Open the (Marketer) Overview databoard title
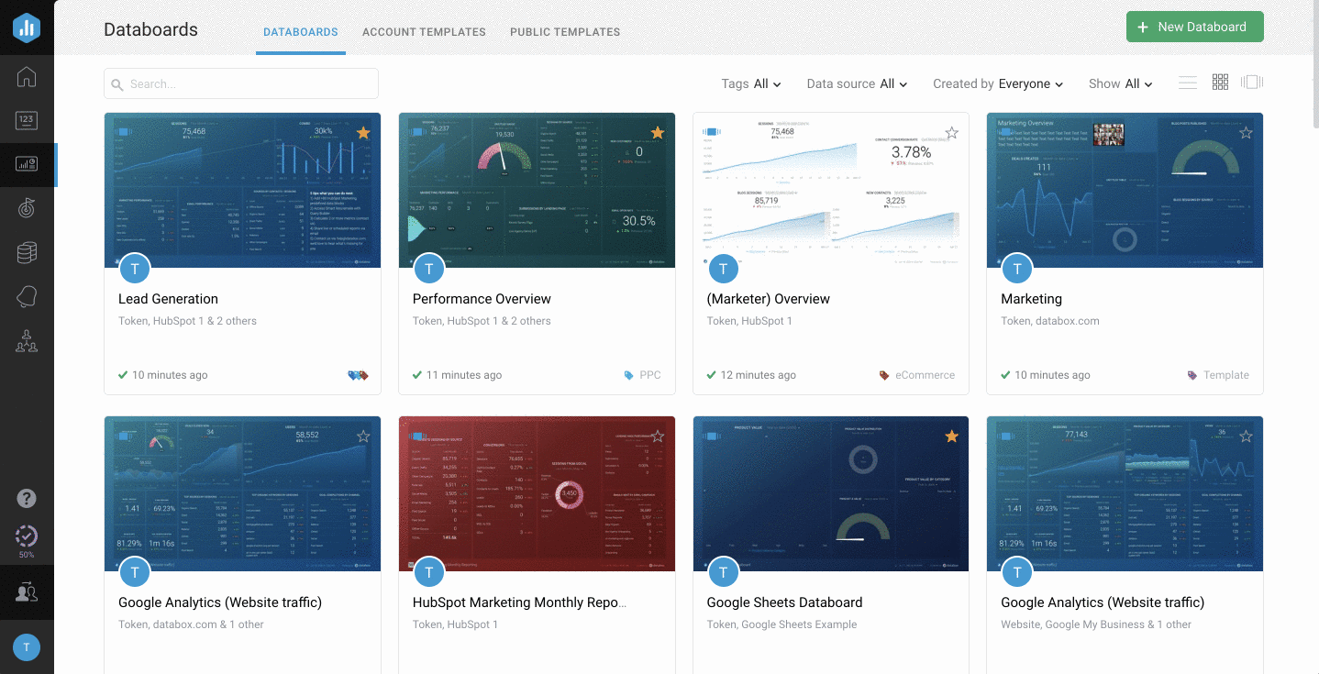This screenshot has width=1319, height=674. click(x=769, y=299)
